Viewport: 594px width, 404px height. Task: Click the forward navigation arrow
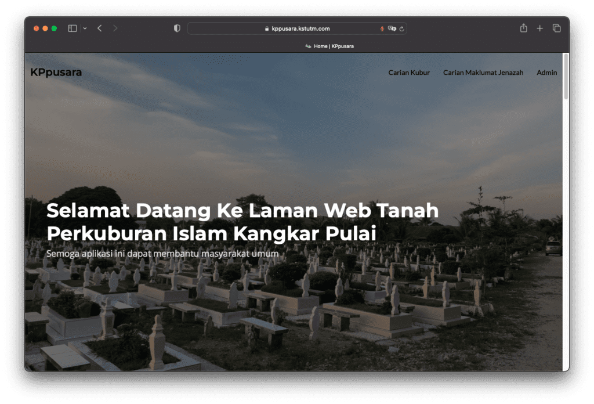coord(115,27)
